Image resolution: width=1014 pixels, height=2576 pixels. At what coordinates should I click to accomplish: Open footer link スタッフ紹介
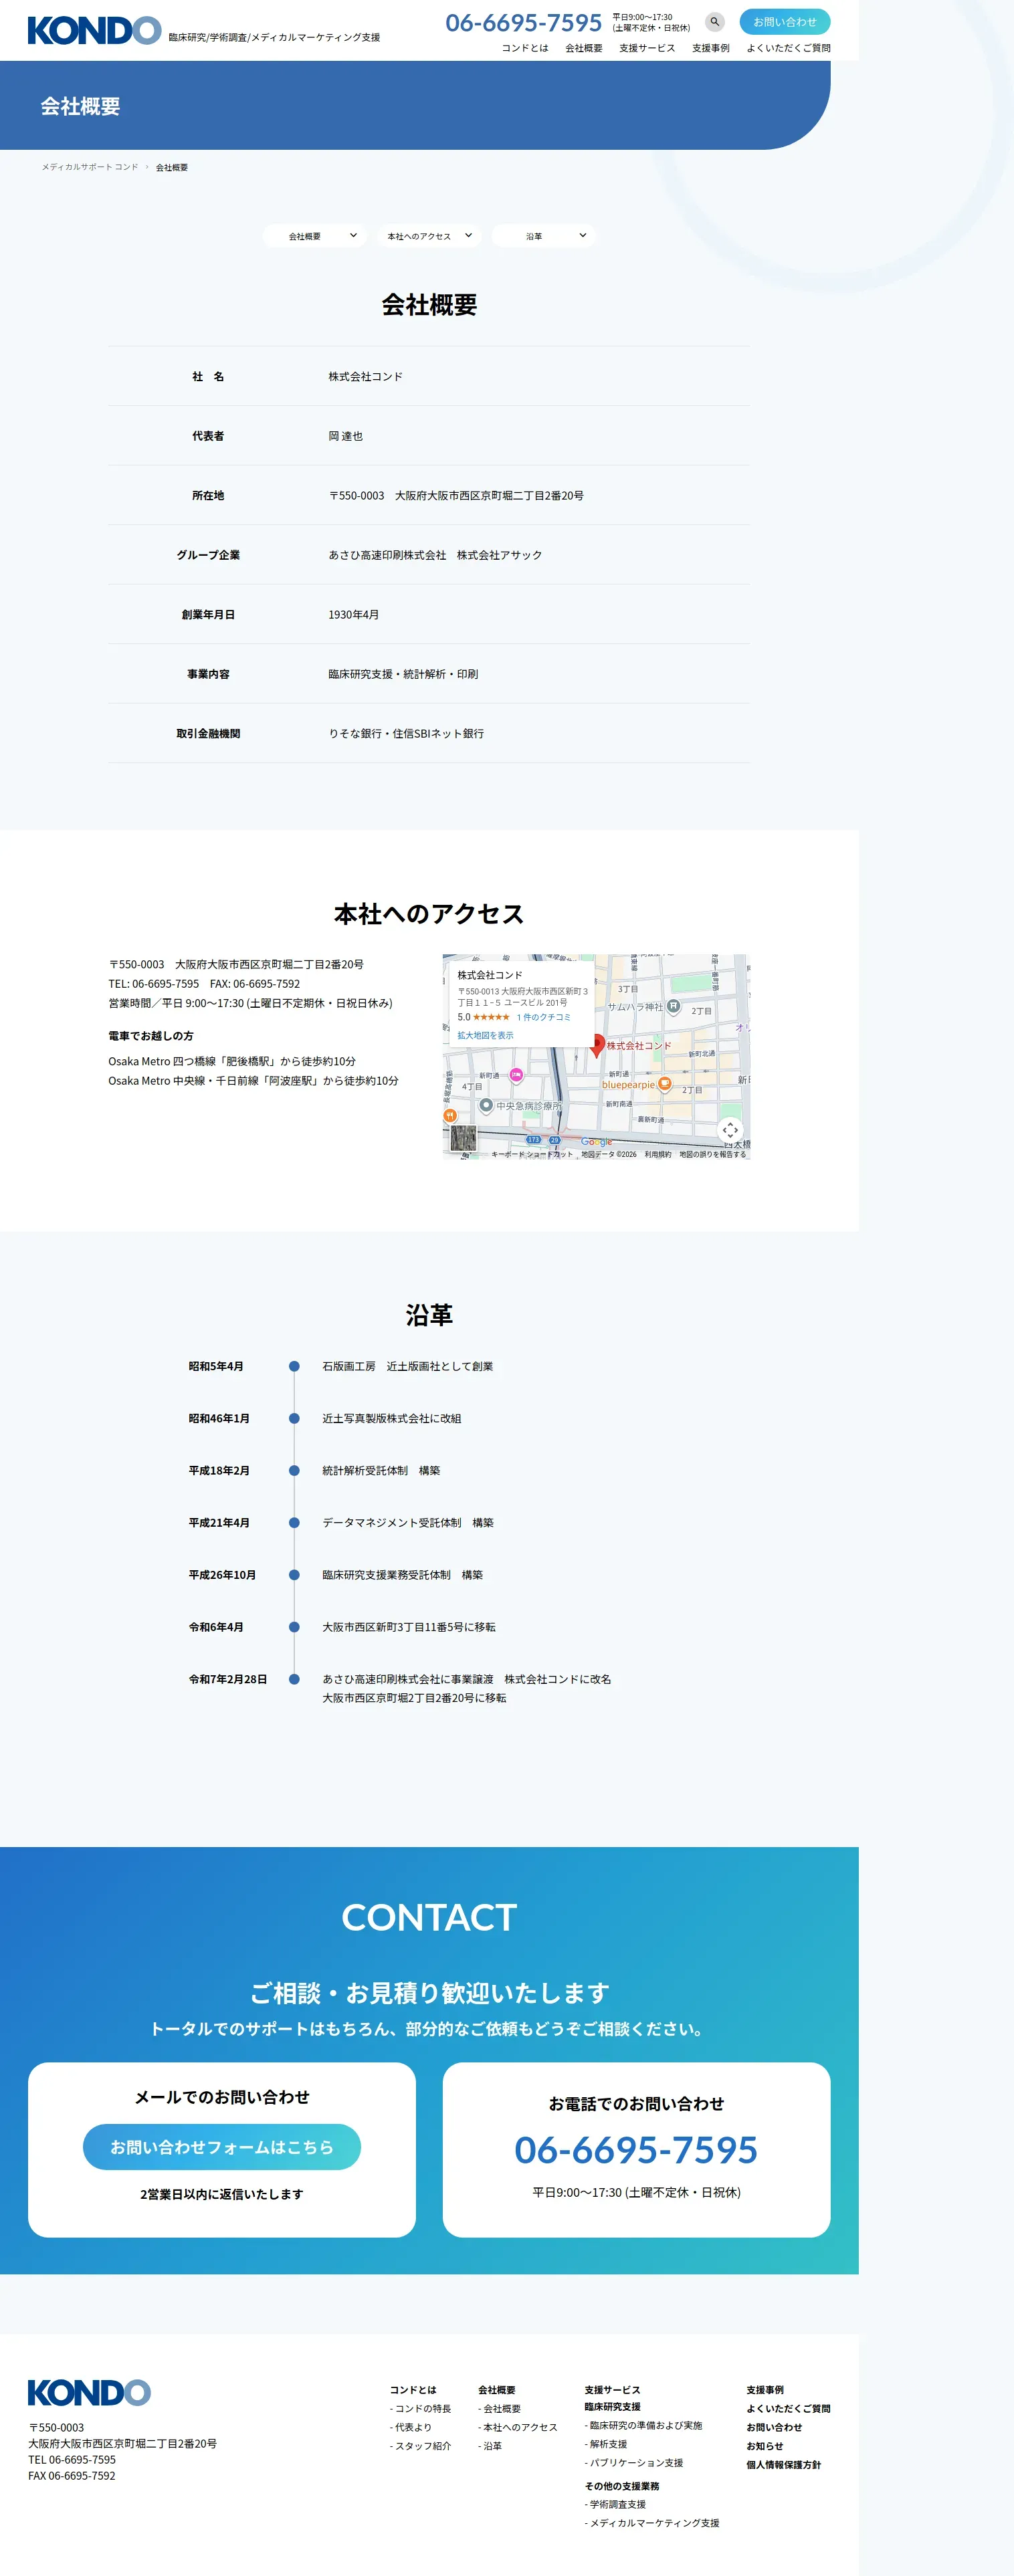pyautogui.click(x=421, y=2446)
